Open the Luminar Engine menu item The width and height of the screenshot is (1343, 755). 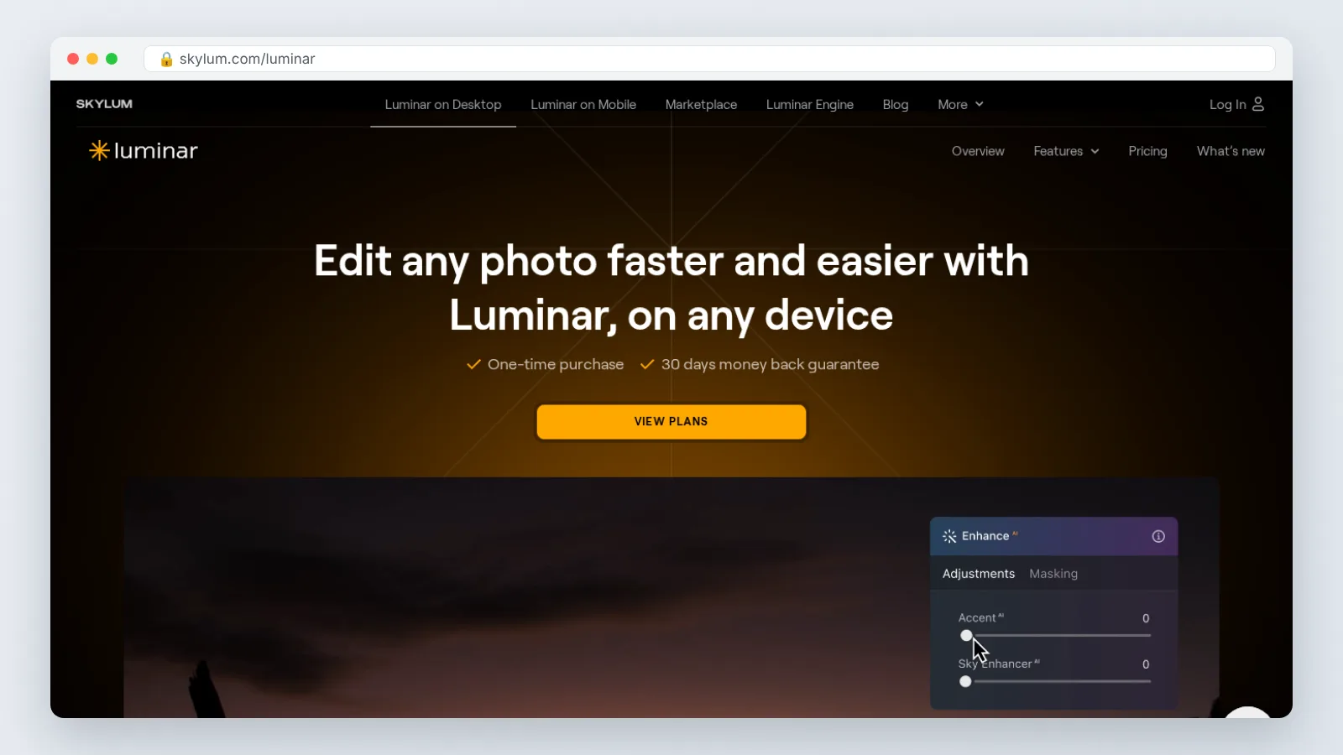pyautogui.click(x=810, y=105)
